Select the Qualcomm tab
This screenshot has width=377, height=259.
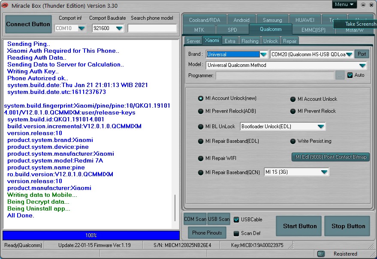(x=271, y=29)
